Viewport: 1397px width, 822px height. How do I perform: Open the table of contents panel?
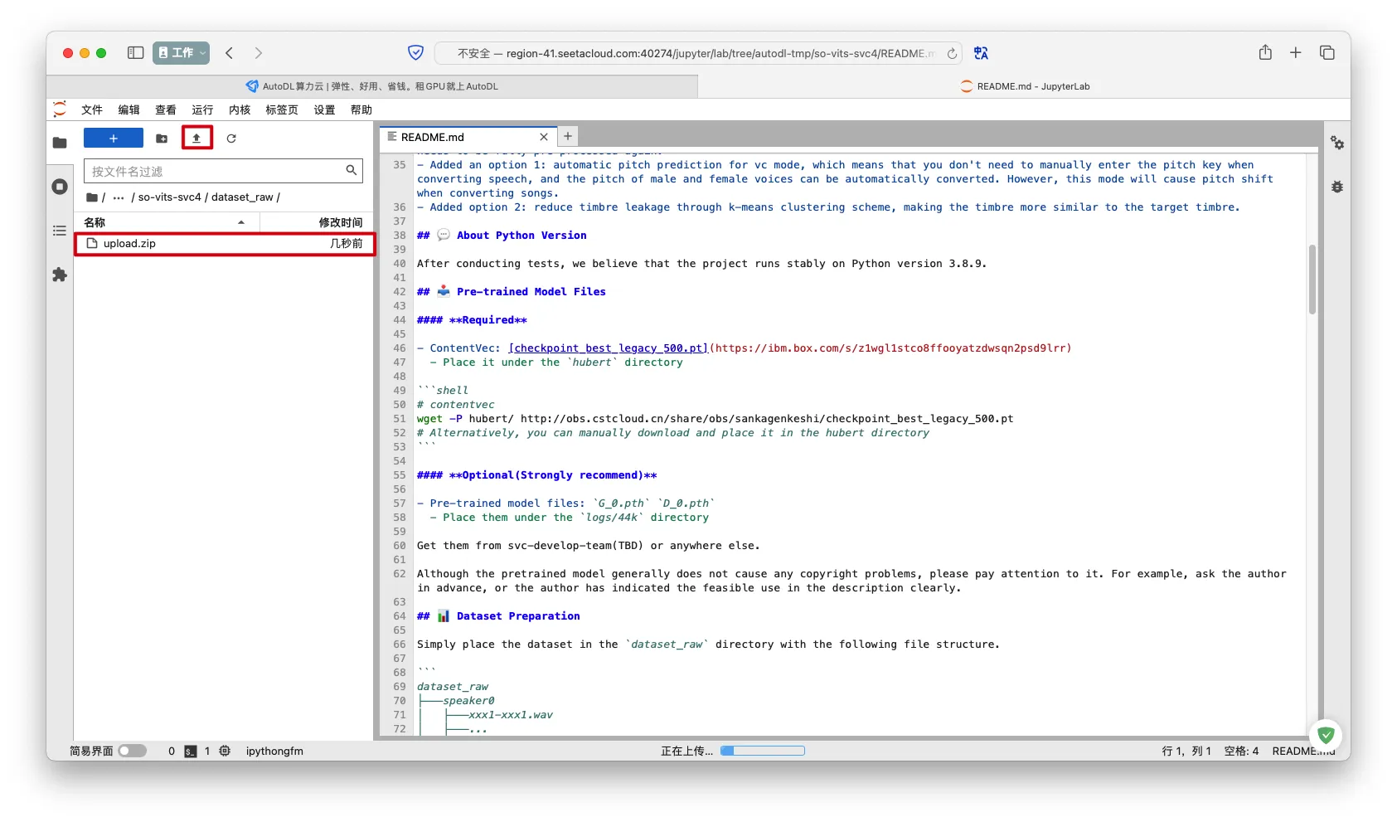click(x=60, y=231)
